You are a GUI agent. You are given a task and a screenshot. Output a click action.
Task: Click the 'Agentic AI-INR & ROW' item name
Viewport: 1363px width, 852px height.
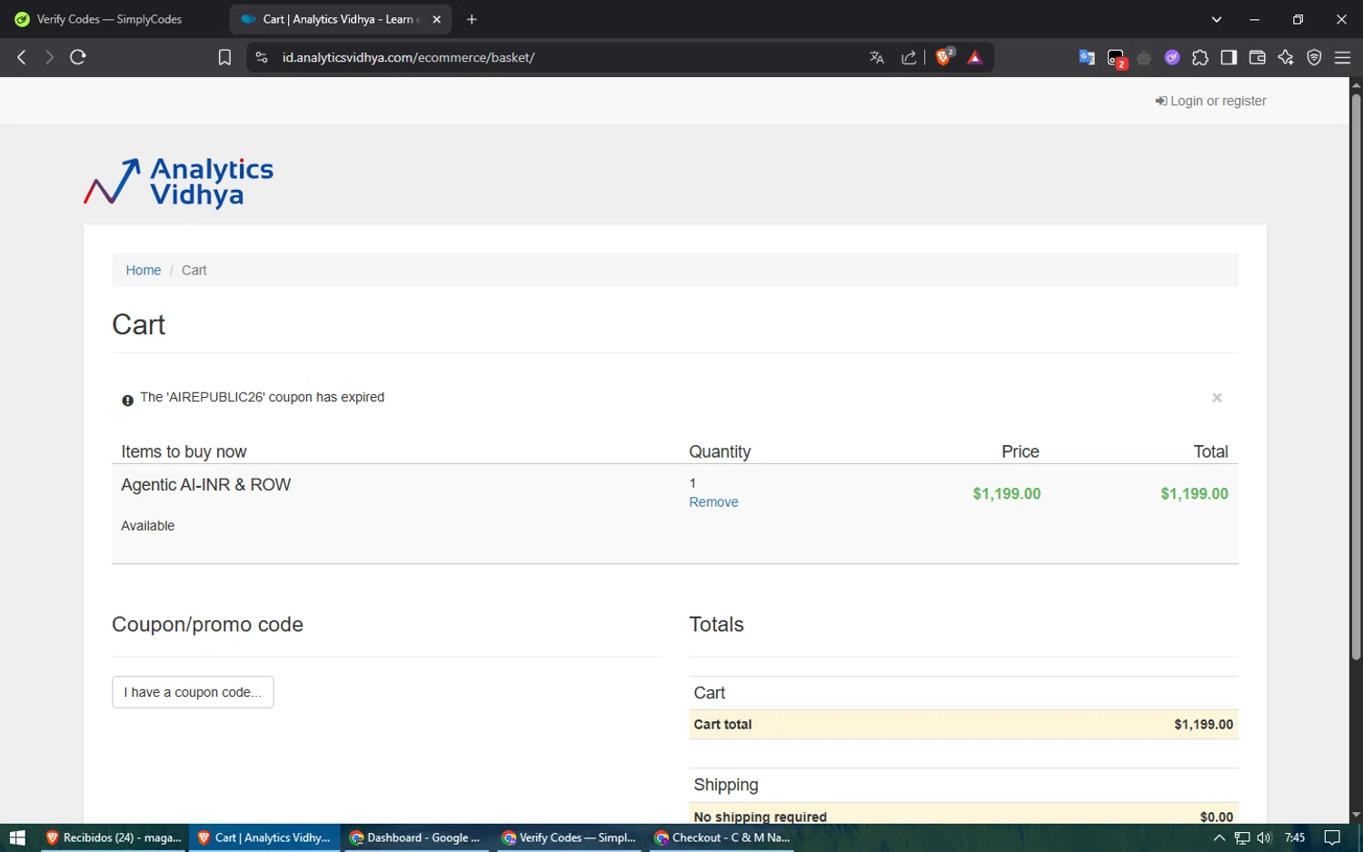click(206, 485)
